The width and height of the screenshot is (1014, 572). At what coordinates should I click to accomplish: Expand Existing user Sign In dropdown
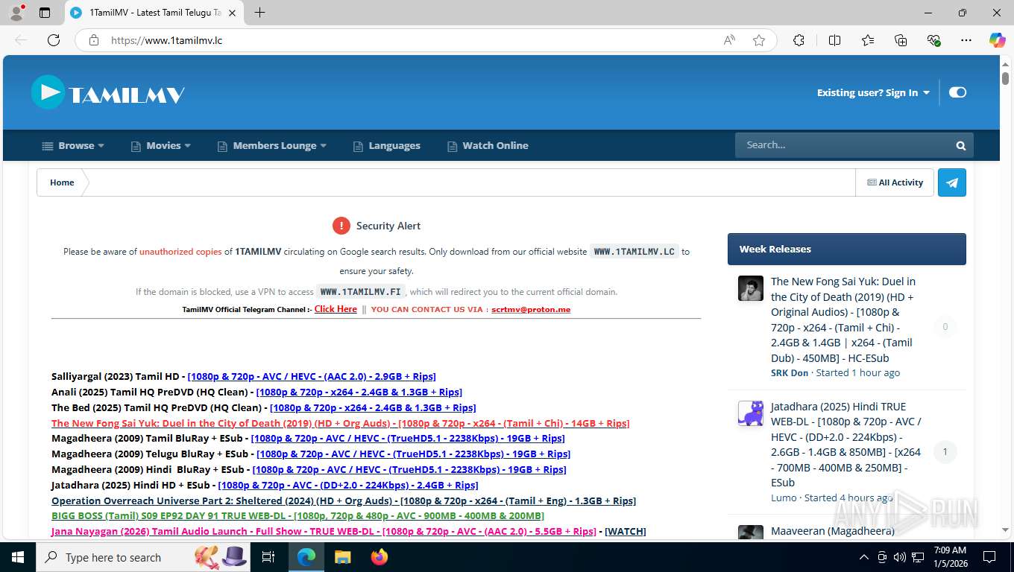tap(873, 92)
